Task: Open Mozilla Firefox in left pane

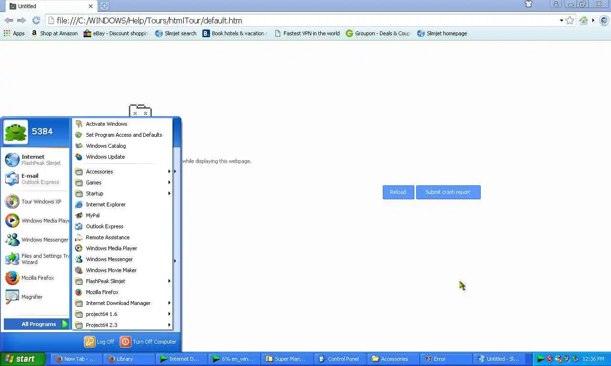Action: coord(36,278)
